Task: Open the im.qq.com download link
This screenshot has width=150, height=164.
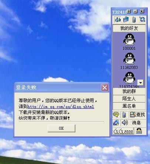Action: 61,107
